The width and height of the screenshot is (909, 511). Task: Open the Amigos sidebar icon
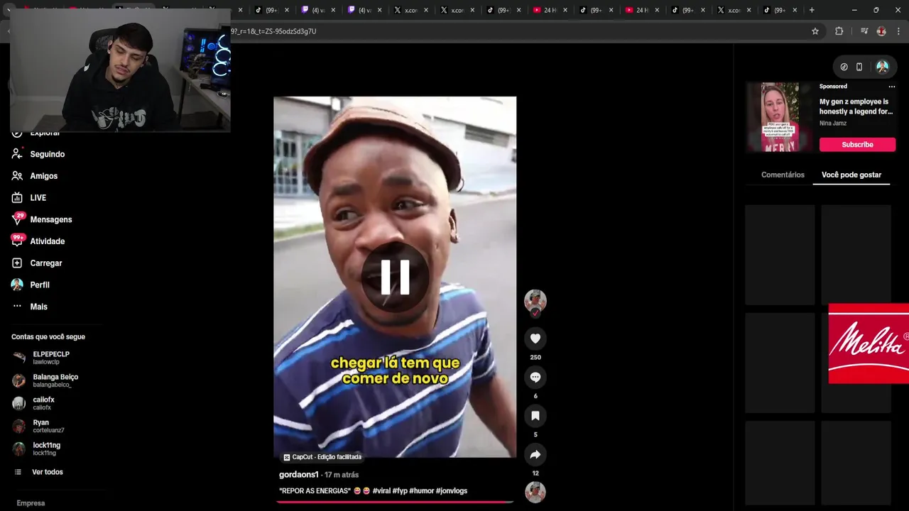pyautogui.click(x=17, y=176)
